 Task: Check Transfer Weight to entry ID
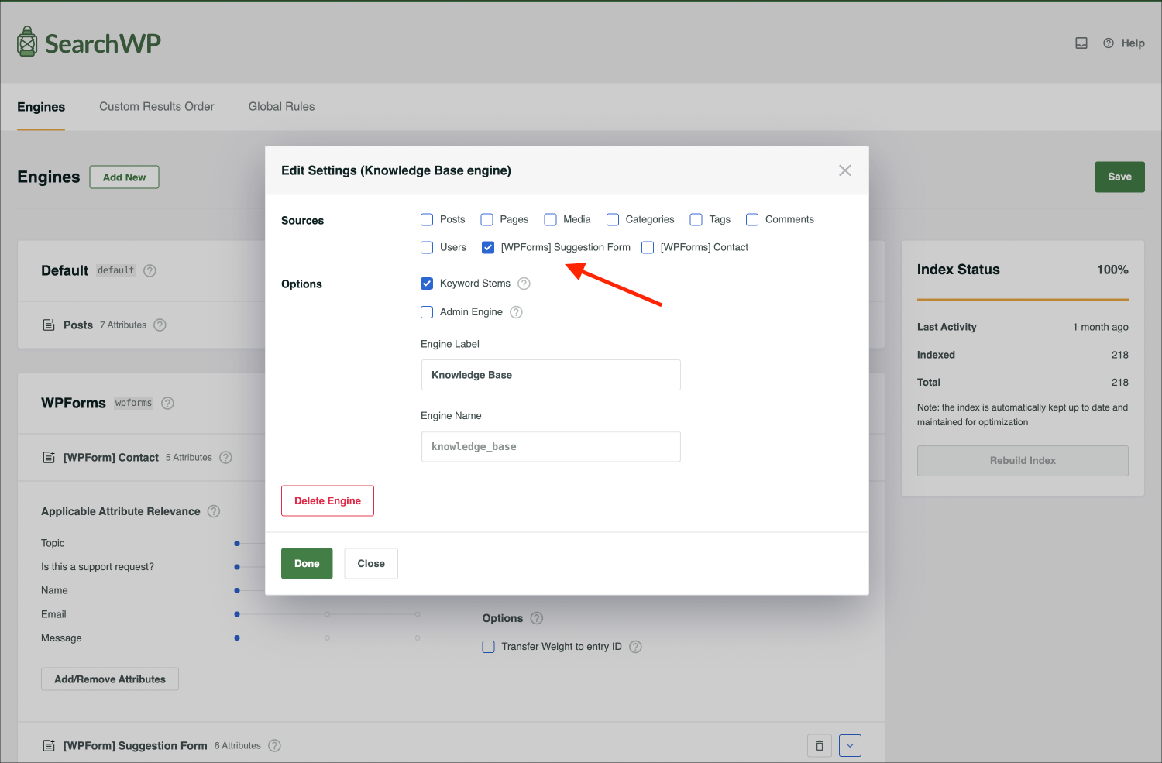pos(488,647)
